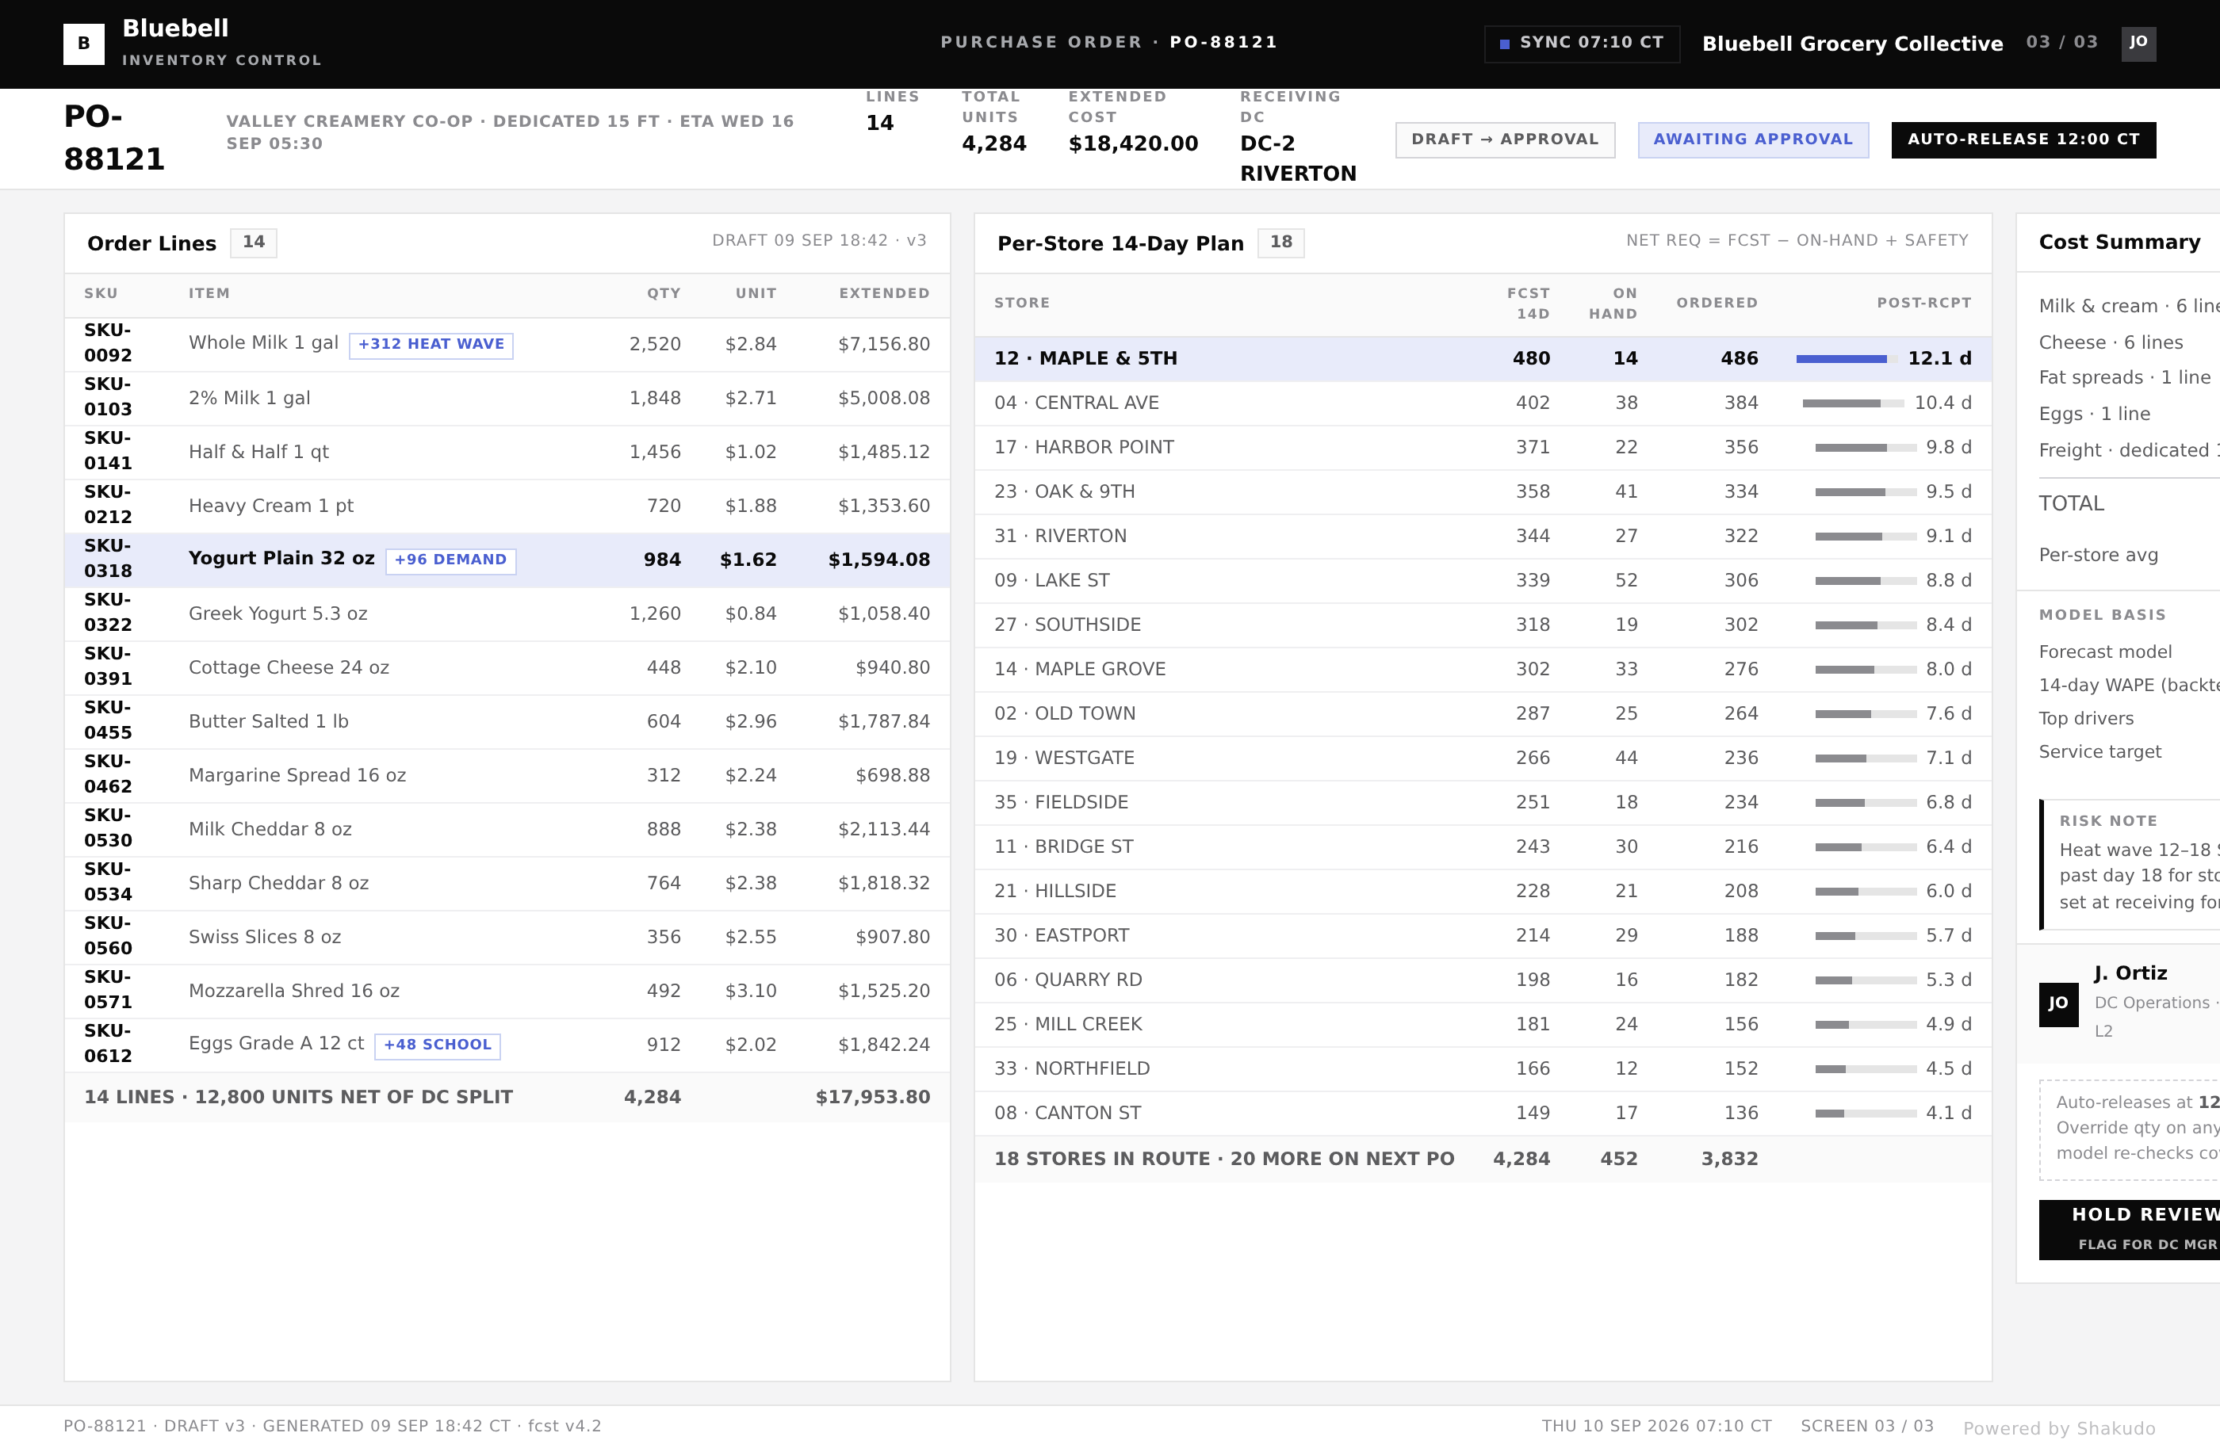2220x1452 pixels.
Task: Click the Per-Store Plan 18 count badge
Action: coord(1281,243)
